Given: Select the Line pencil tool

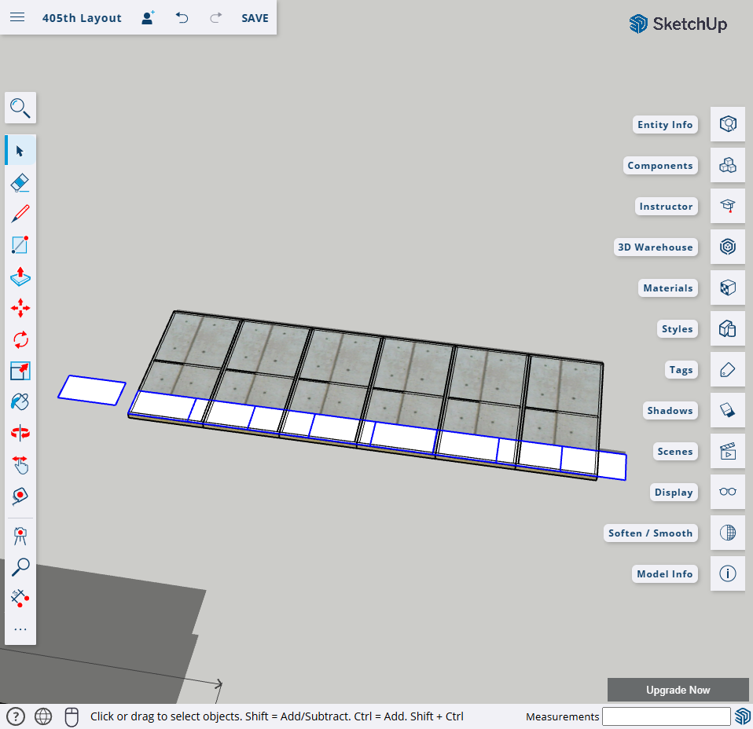Looking at the screenshot, I should (20, 214).
